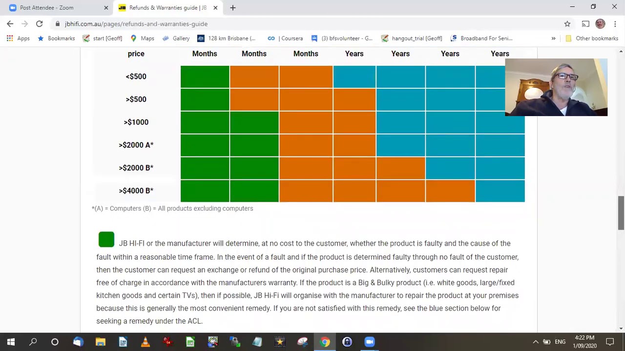
Task: Select the Refunds & Warranties guide tab
Action: [x=168, y=7]
